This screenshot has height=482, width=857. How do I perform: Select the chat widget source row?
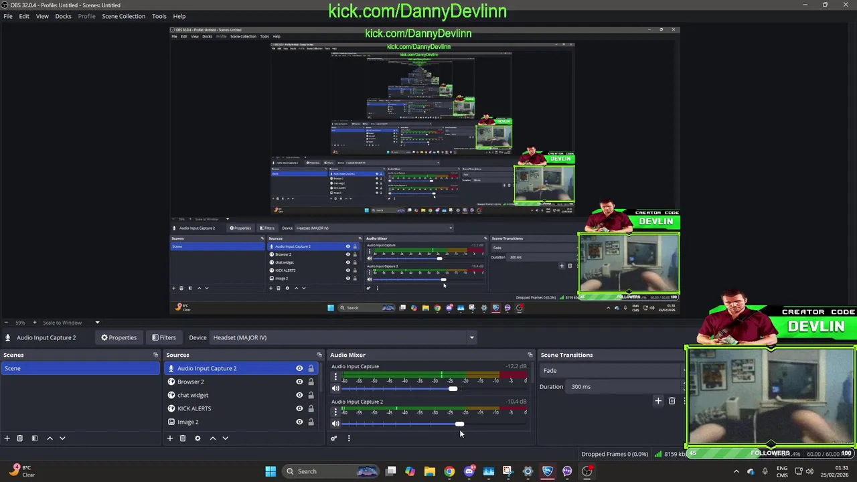pos(242,395)
